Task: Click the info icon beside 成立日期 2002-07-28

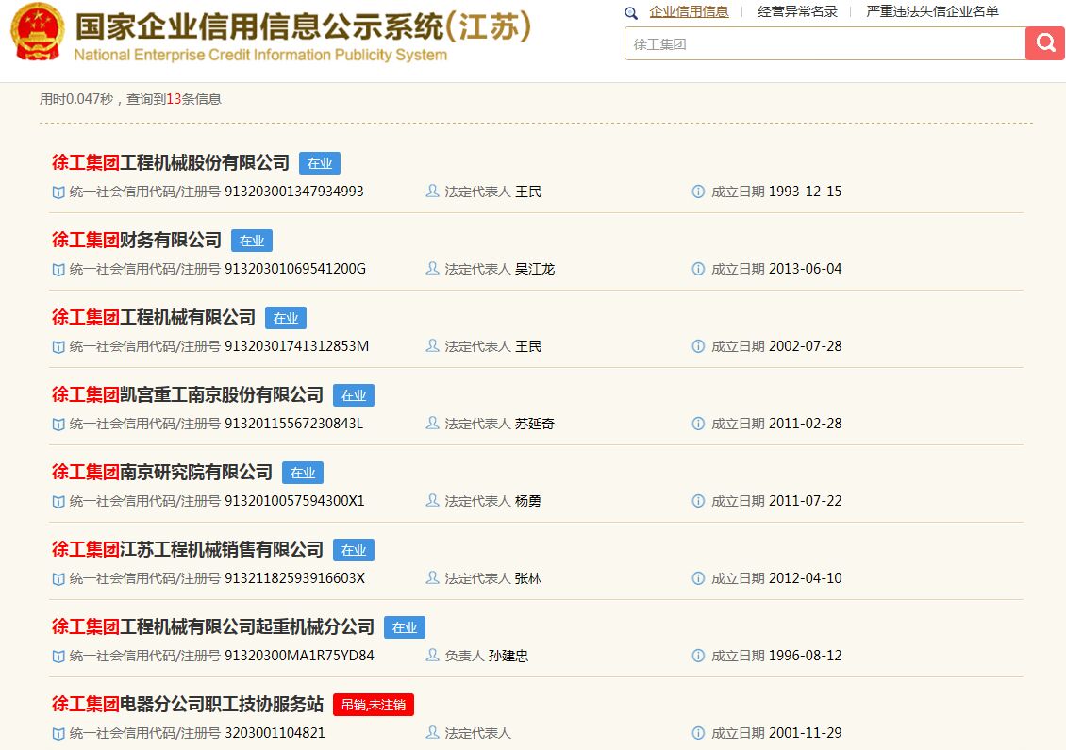Action: click(698, 347)
